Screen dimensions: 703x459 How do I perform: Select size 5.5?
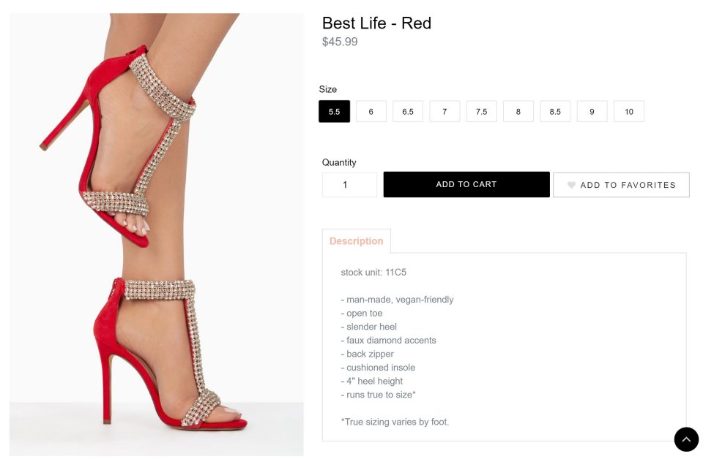click(x=334, y=111)
